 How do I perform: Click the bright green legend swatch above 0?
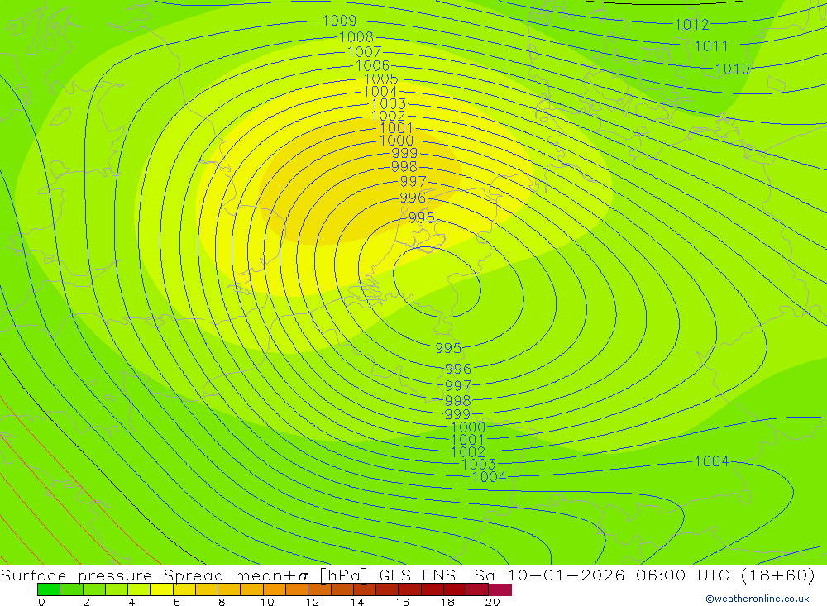(49, 589)
